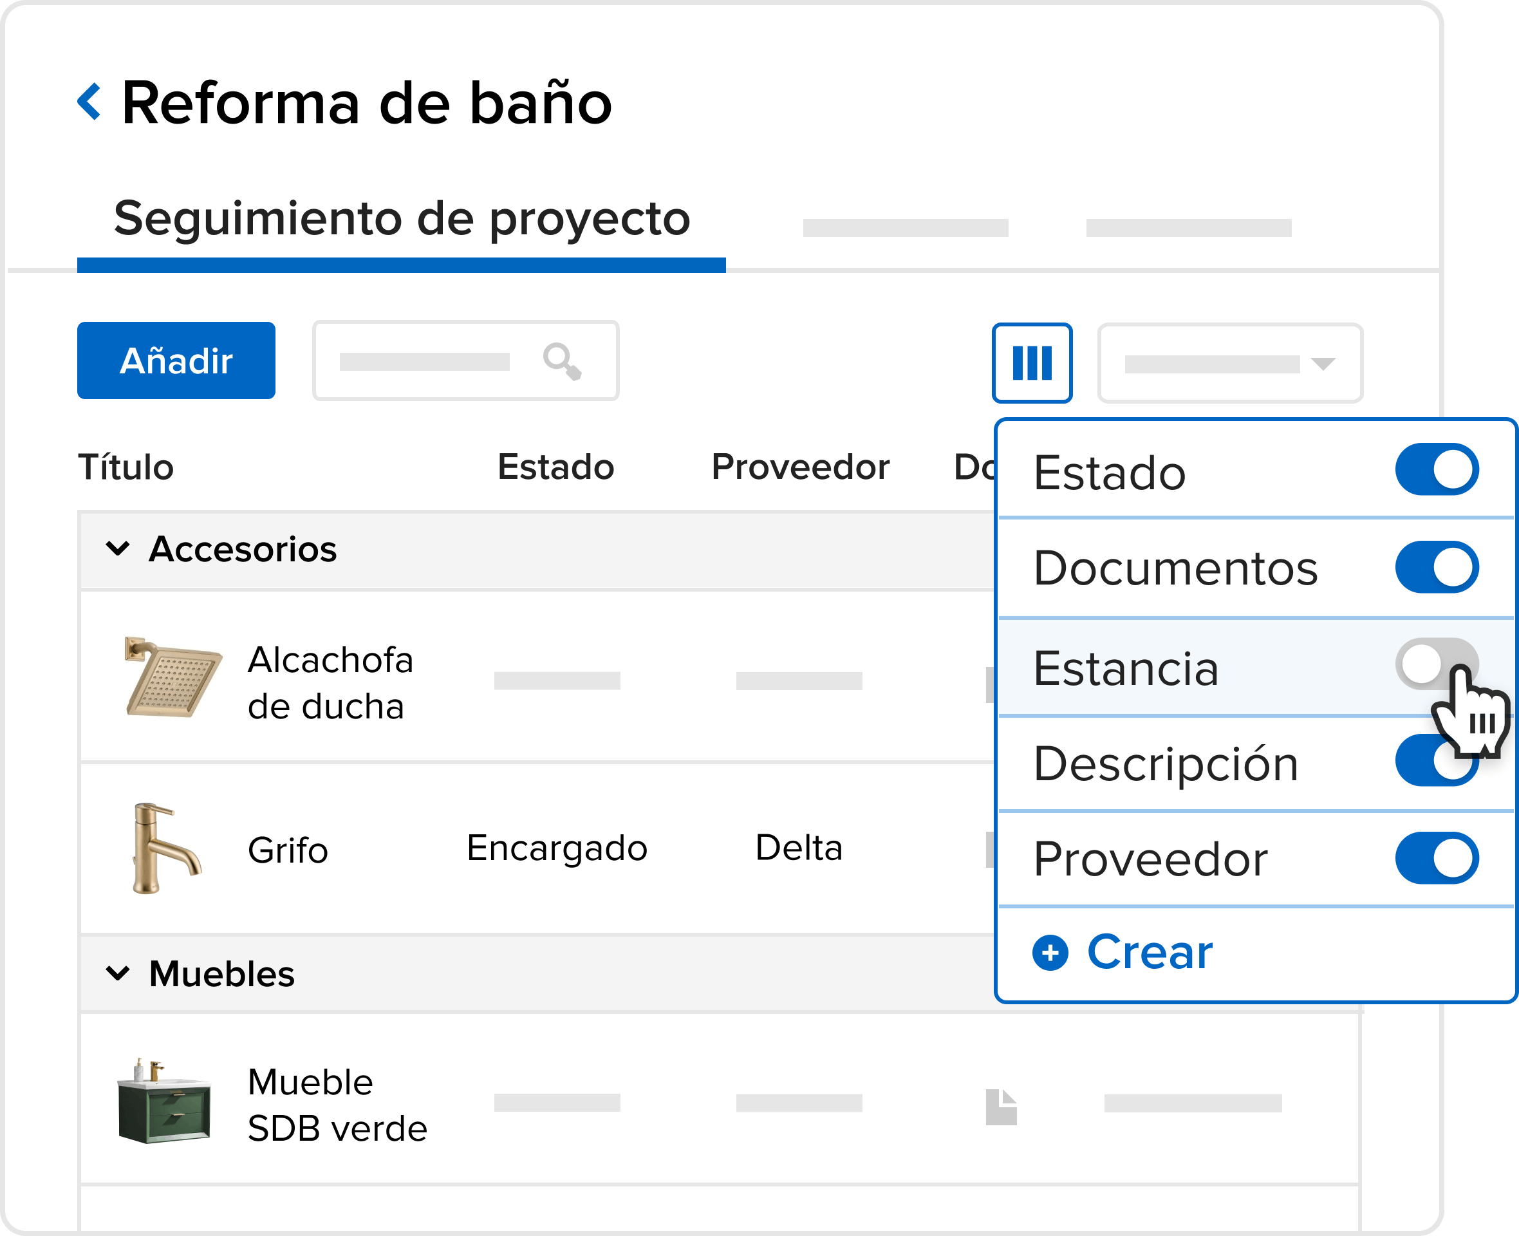Open the Grifo faucet thumbnail

coord(167,848)
